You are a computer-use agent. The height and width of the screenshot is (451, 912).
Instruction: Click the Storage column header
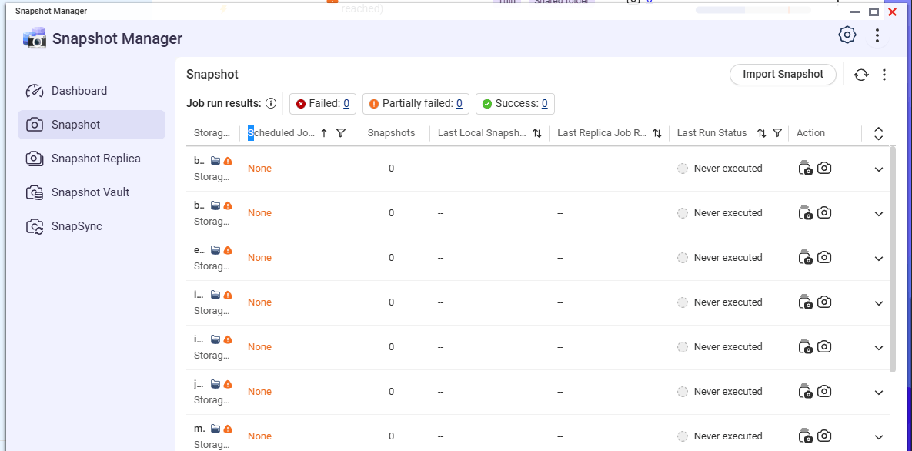click(x=212, y=133)
